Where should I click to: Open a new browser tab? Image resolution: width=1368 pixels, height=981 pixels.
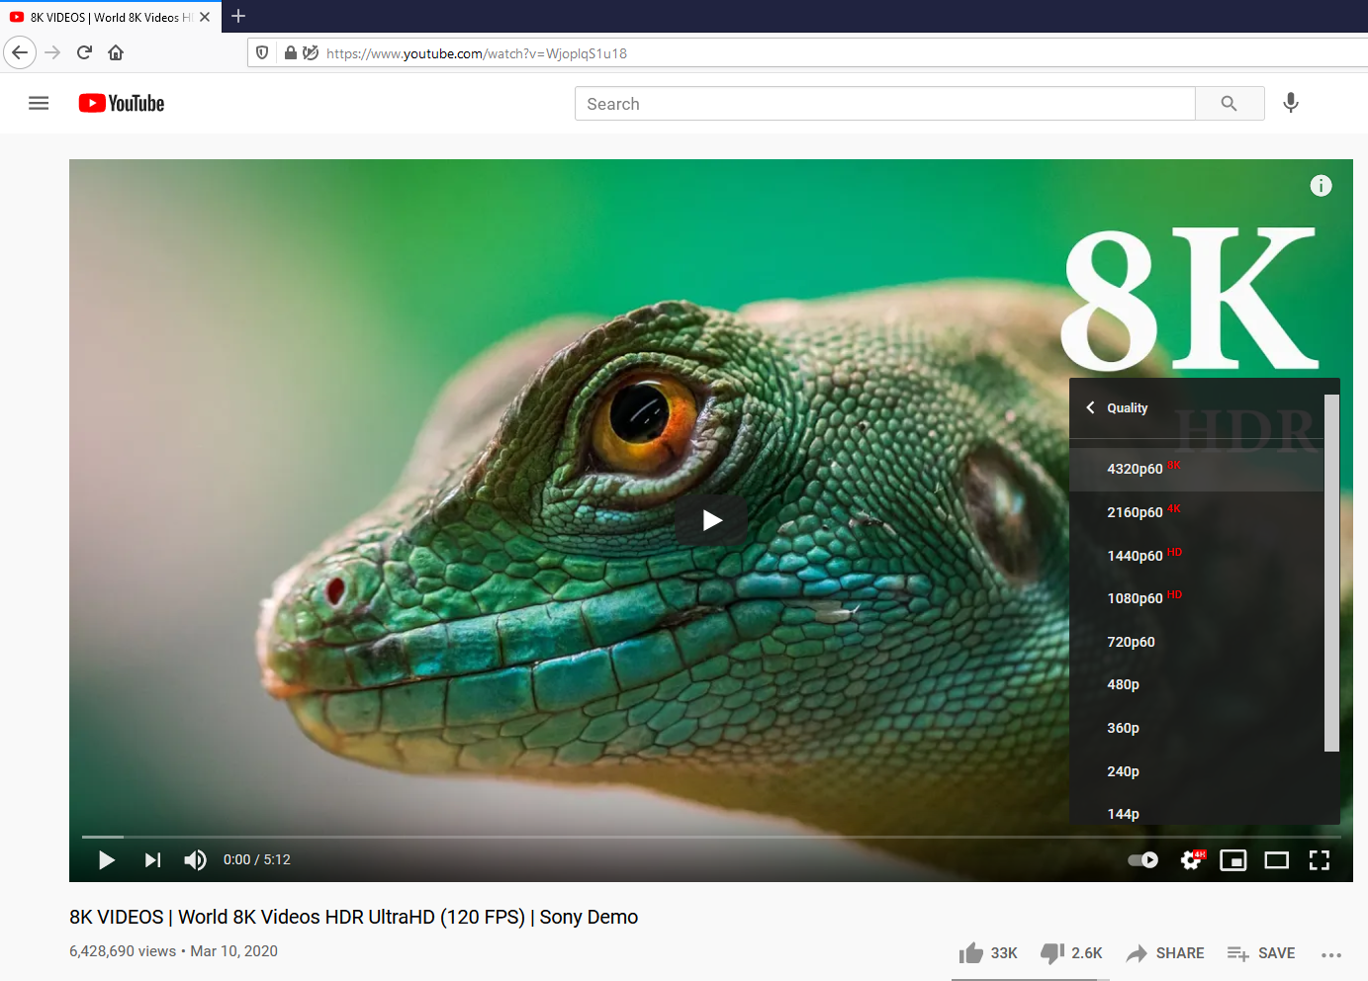(x=238, y=16)
